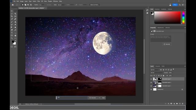Hide the Background layer eye icon
This screenshot has height=110, width=196.
coord(151,90)
